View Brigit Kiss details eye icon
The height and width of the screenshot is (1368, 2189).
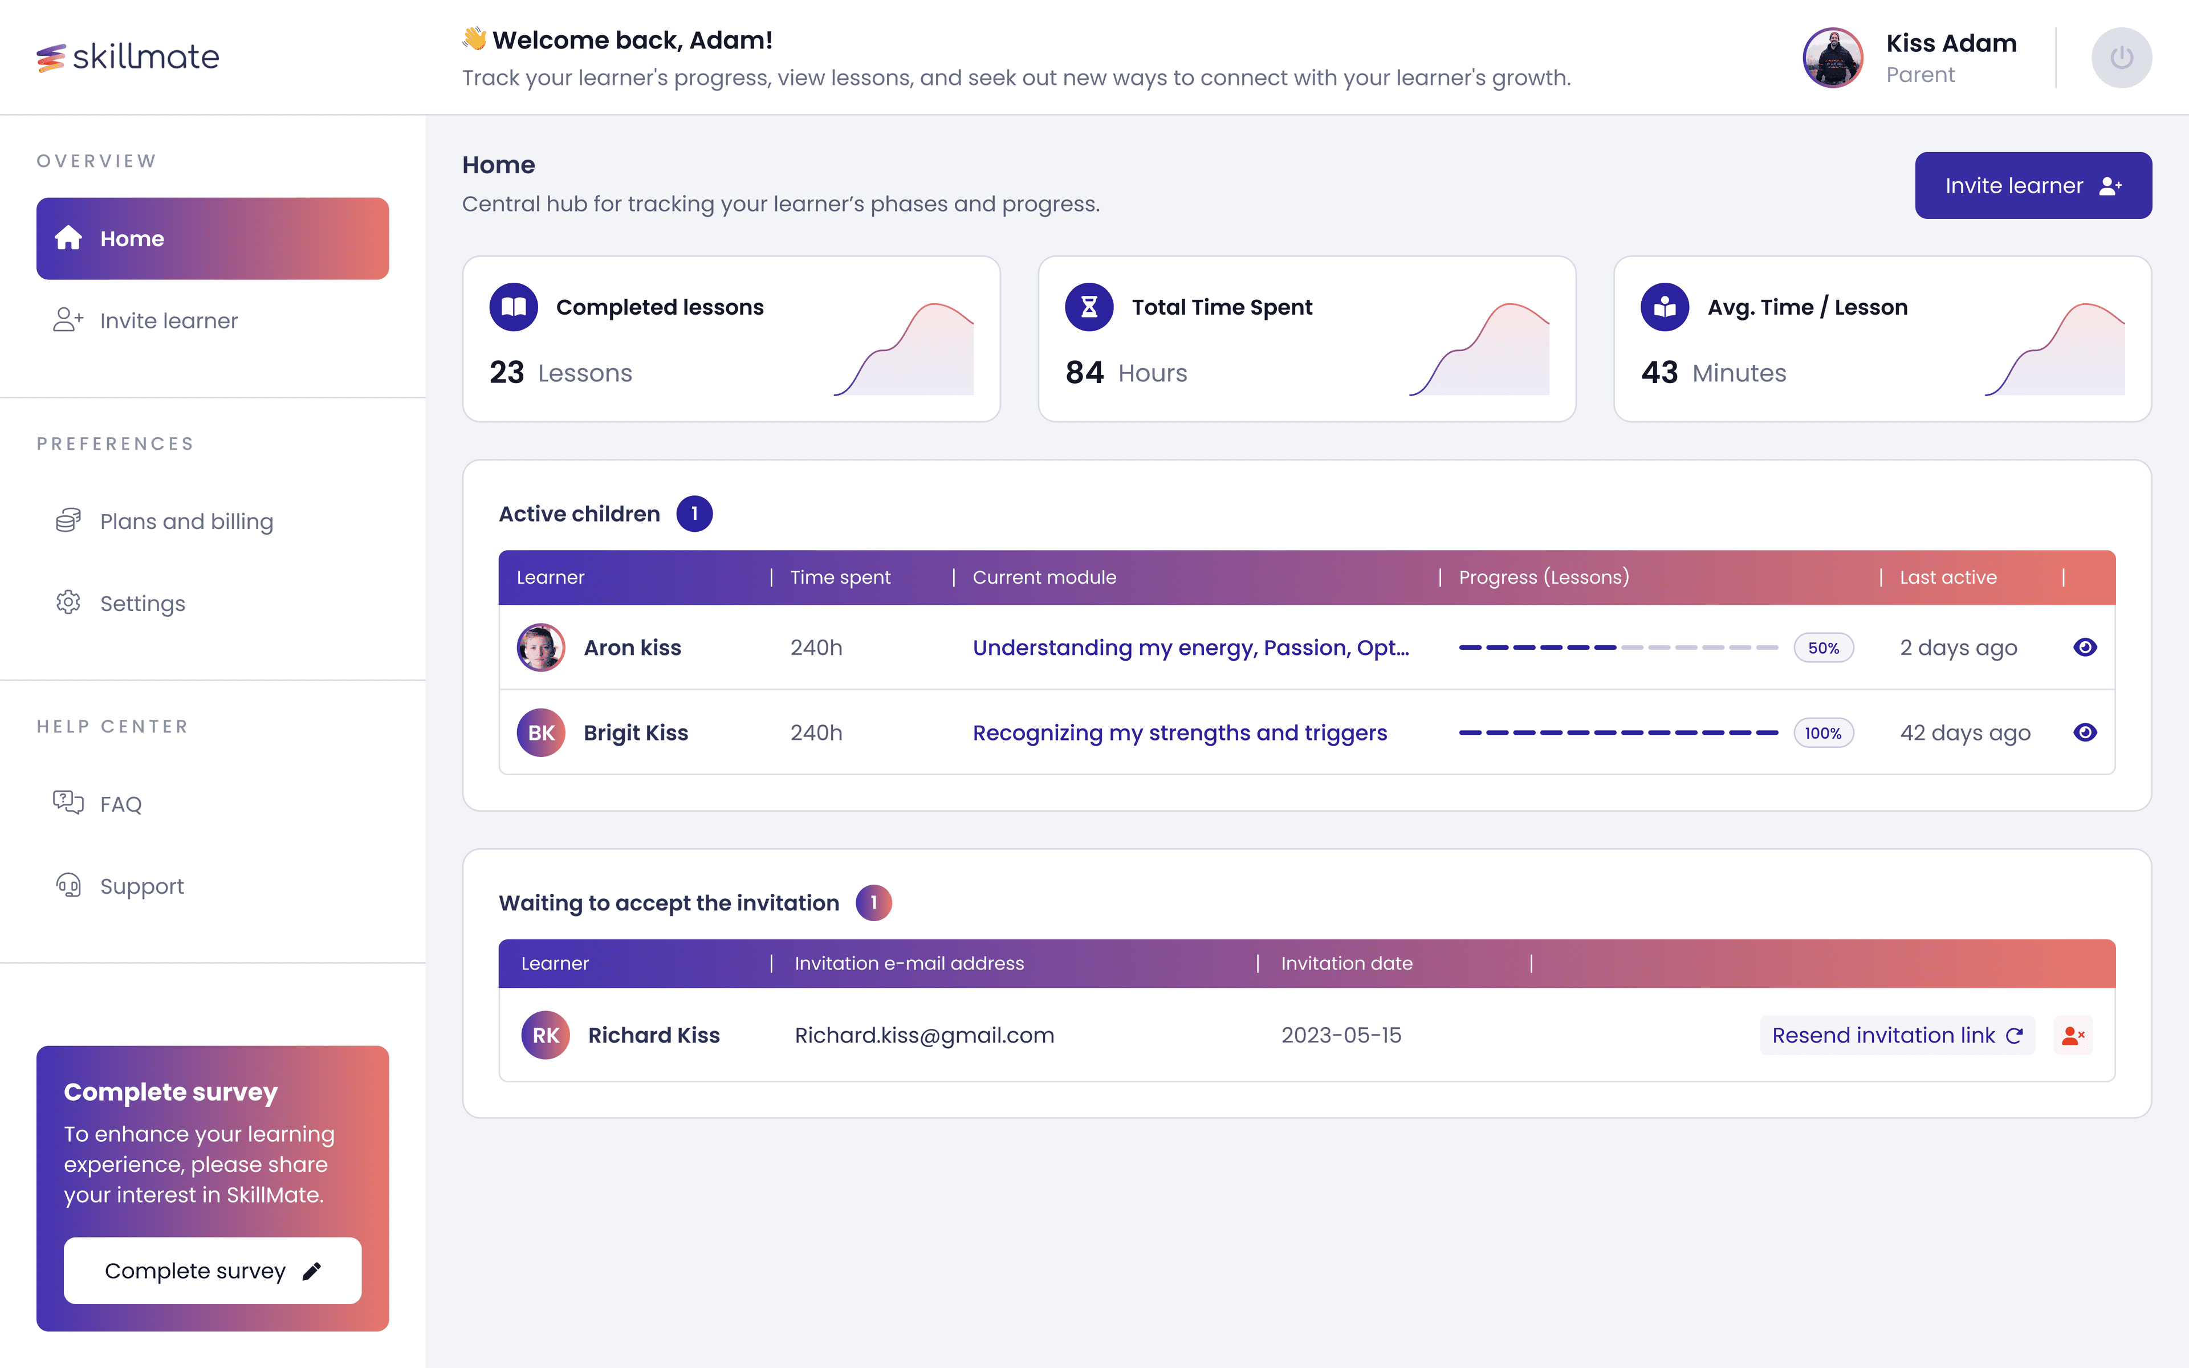click(x=2085, y=732)
